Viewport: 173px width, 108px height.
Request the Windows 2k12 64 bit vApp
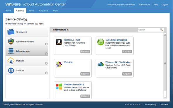coord(127,74)
